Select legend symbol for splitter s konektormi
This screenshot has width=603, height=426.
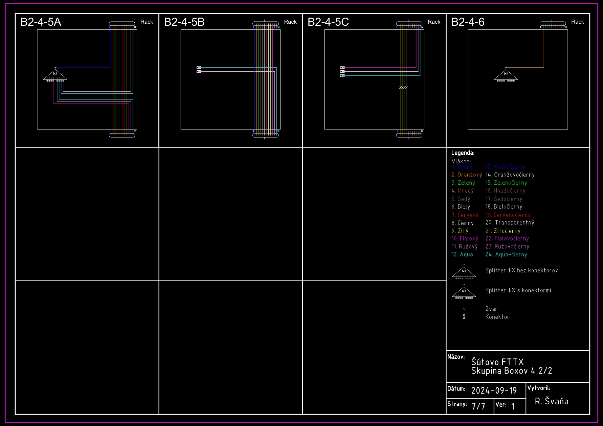click(x=464, y=292)
